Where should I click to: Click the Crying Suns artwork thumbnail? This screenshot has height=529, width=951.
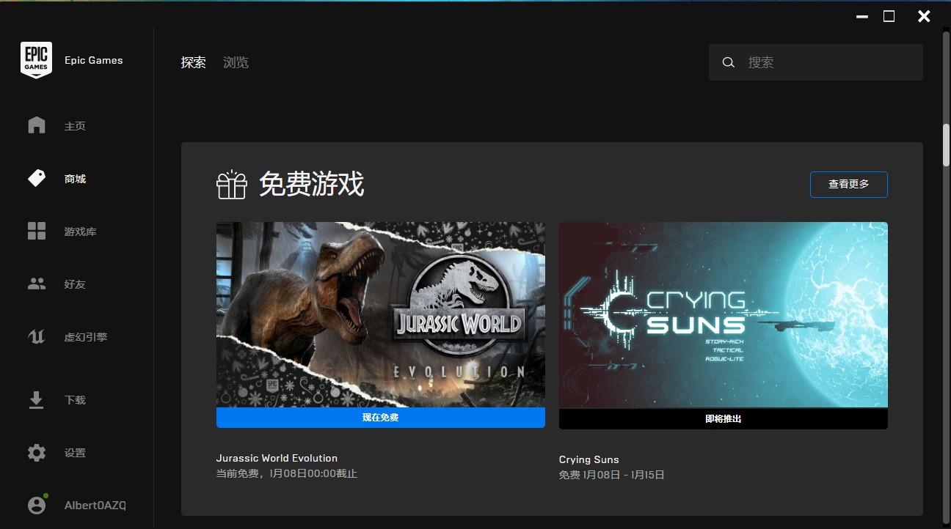click(x=724, y=315)
